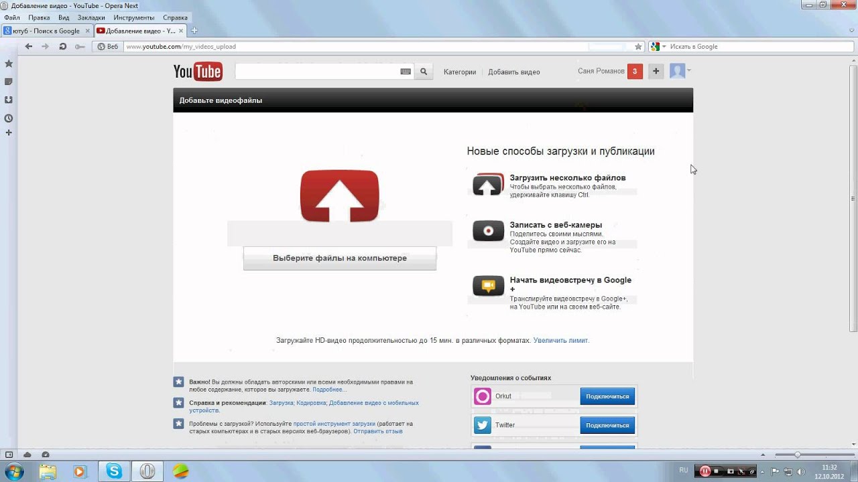
Task: Click the password key wand icon
Action: 80,46
